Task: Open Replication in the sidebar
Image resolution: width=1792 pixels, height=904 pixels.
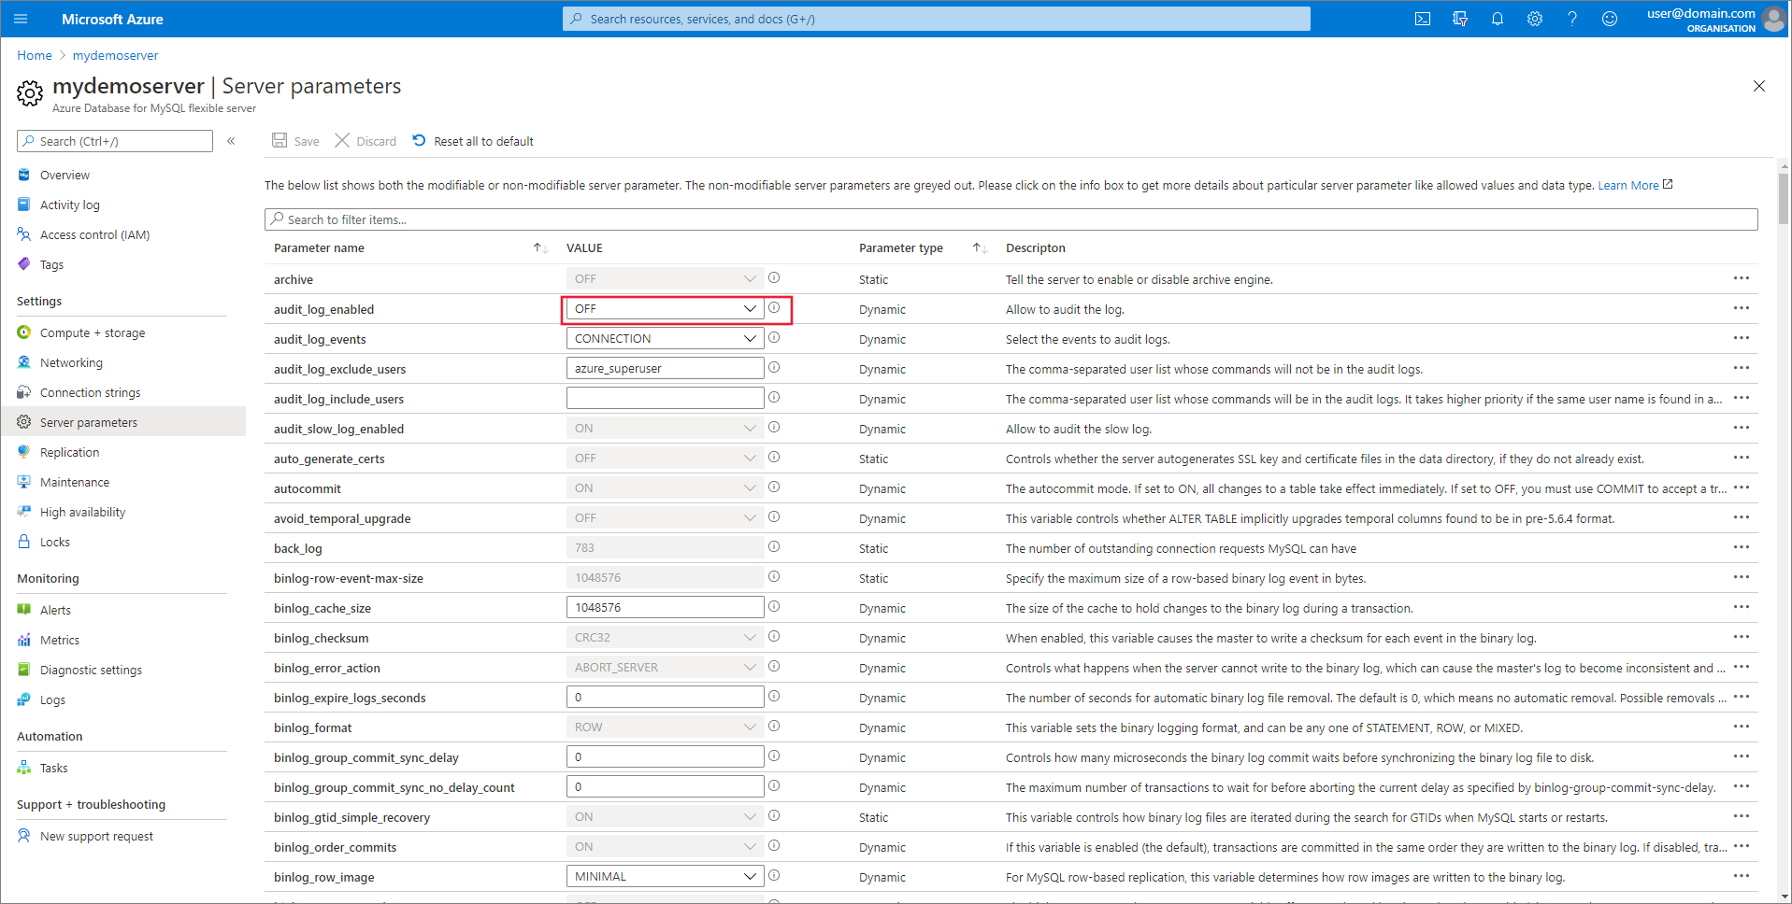Action: click(69, 453)
